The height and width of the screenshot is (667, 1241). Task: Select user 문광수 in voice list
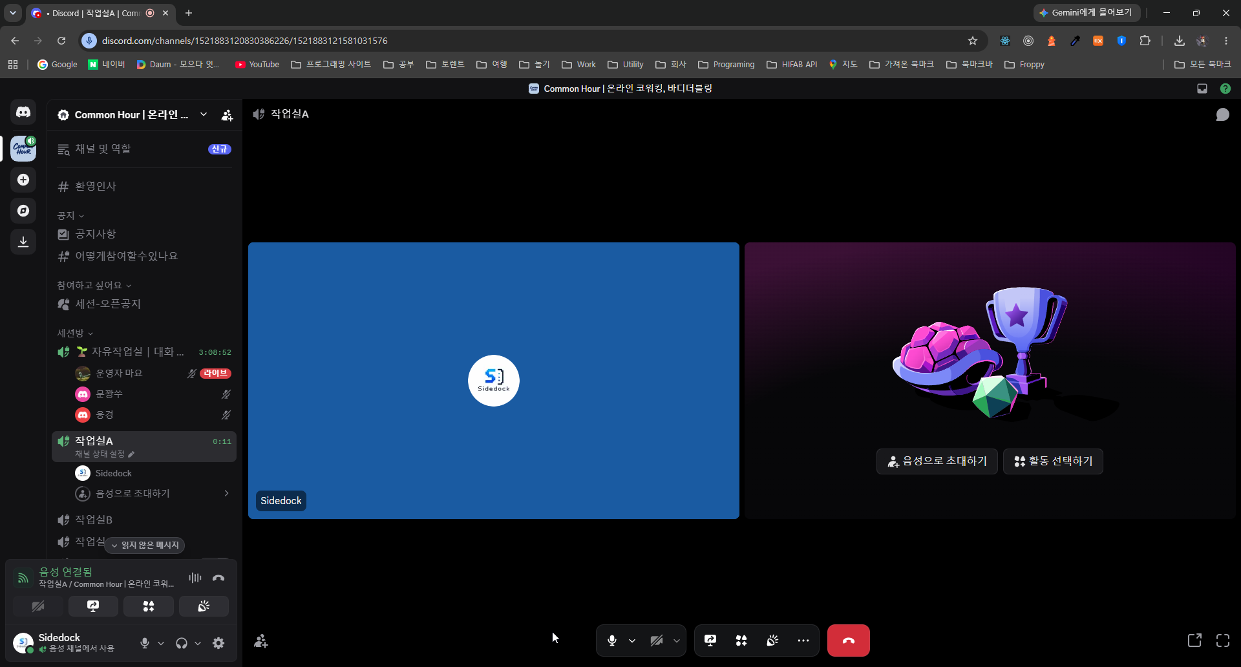click(x=153, y=394)
